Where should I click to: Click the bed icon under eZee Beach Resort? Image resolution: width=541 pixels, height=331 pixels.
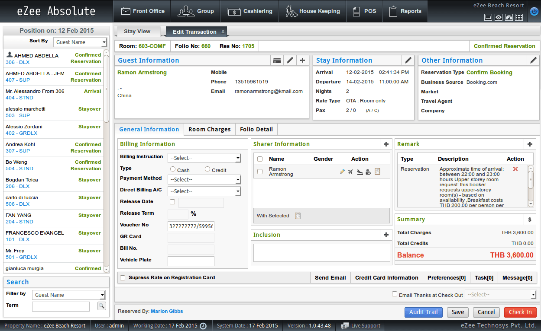click(x=488, y=17)
